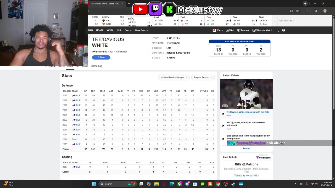Open Crunchyroll from the taskbar
335x188 pixels.
(x=210, y=184)
